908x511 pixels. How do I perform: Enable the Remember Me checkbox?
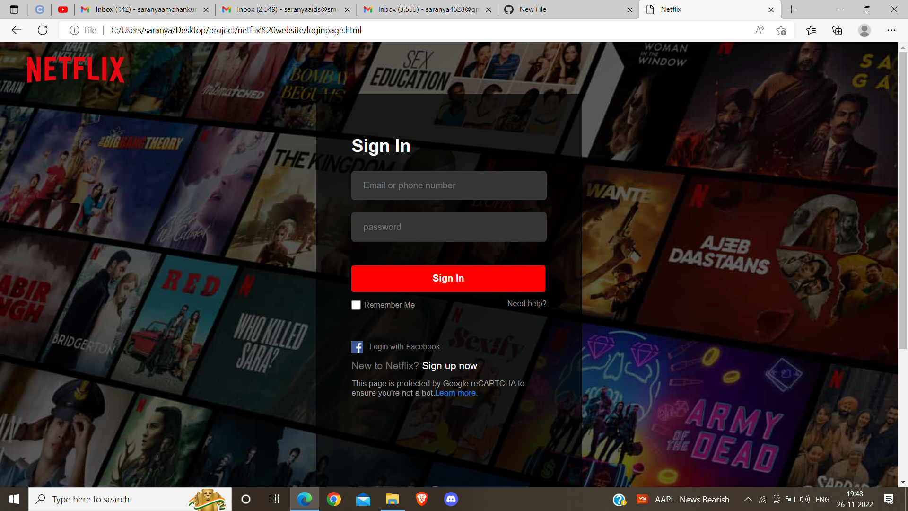(x=356, y=305)
